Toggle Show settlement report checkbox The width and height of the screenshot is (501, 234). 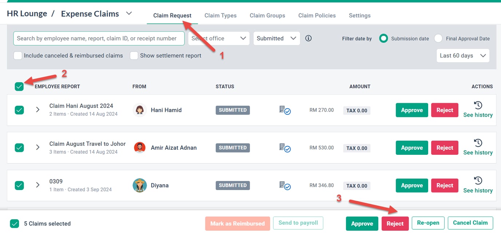point(134,56)
